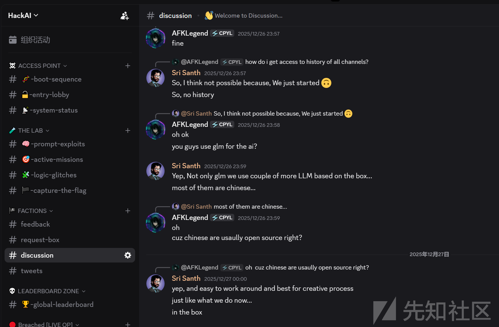This screenshot has width=499, height=327.
Task: Add channel to FACTIONS category
Action: (128, 211)
